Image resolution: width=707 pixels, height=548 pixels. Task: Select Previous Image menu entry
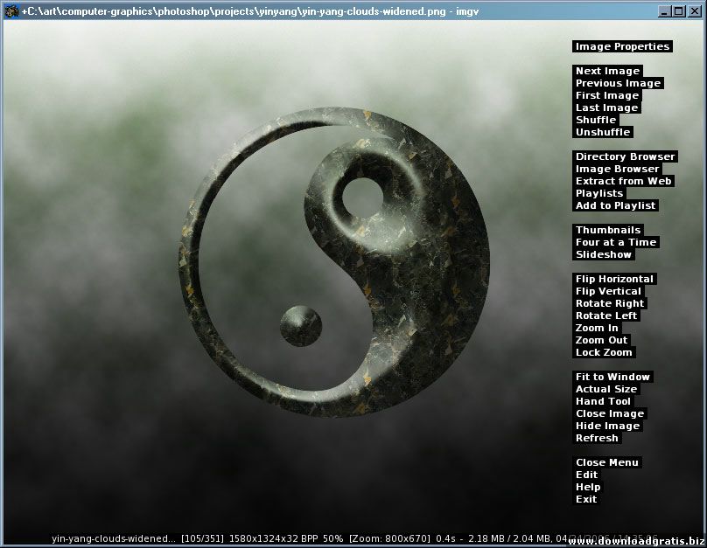click(618, 83)
